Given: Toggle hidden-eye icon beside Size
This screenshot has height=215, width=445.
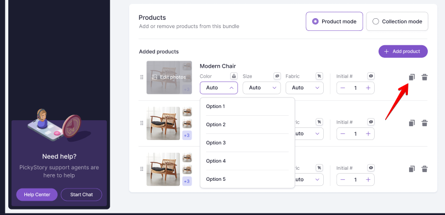Looking at the screenshot, I should point(277,76).
